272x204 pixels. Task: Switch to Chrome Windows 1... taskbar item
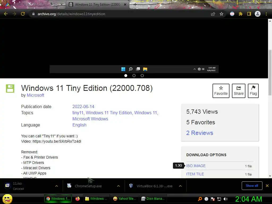[58, 199]
